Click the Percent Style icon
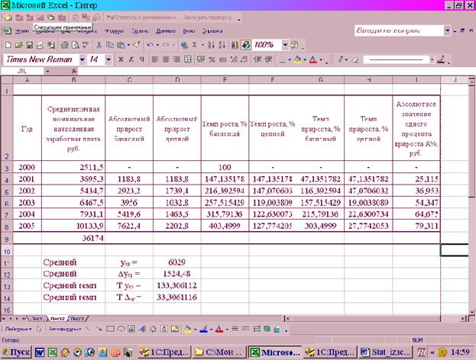The height and width of the screenshot is (360, 476). tap(211, 59)
